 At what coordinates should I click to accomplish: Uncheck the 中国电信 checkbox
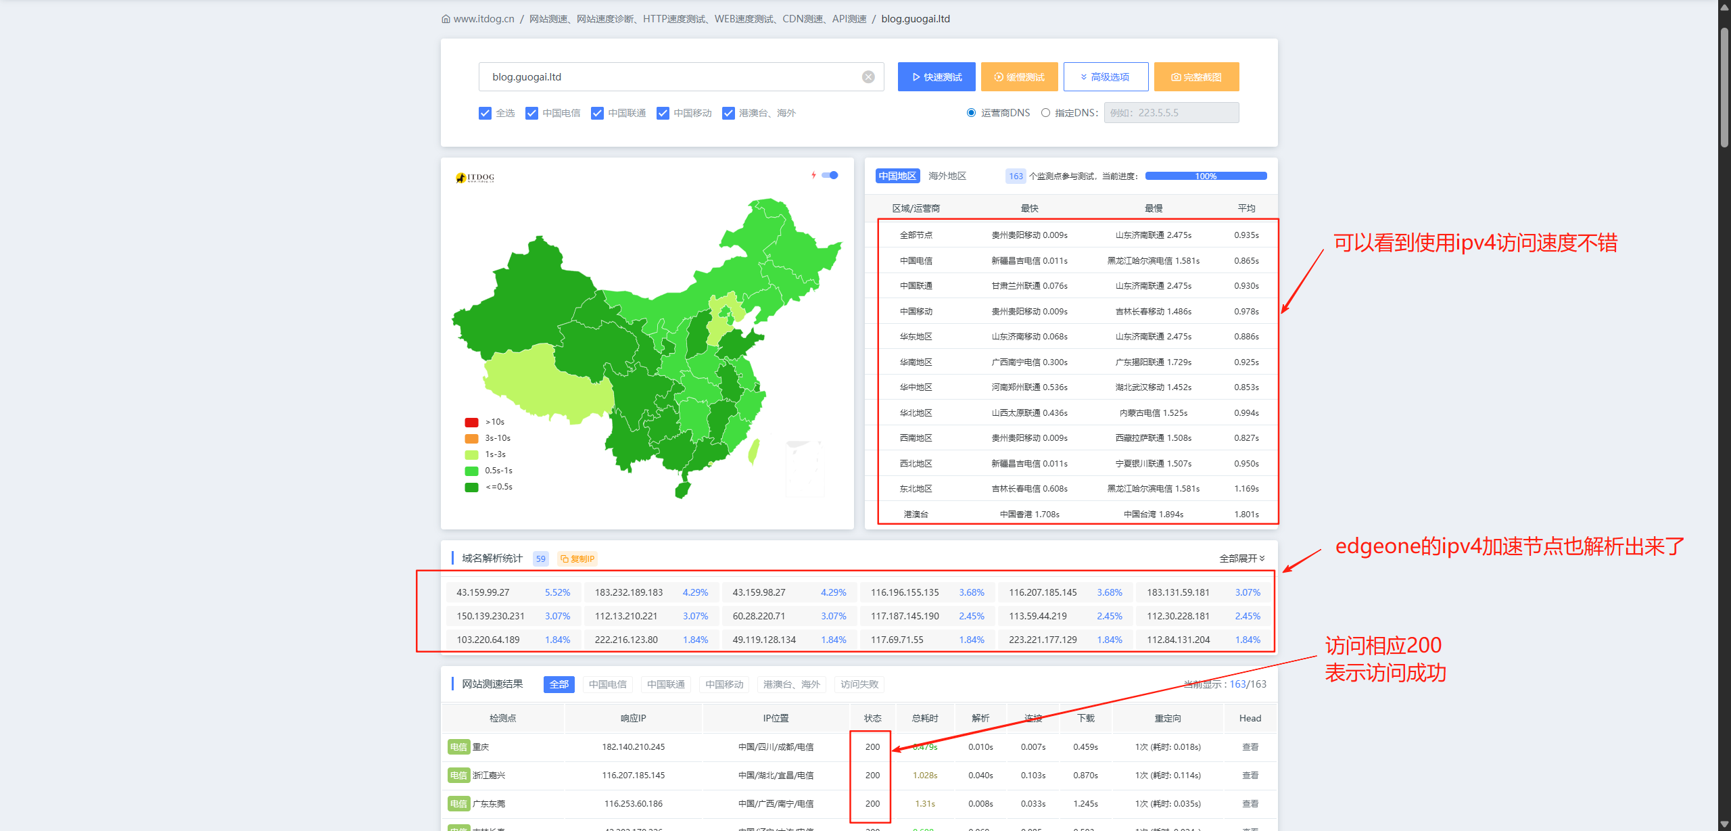tap(531, 113)
